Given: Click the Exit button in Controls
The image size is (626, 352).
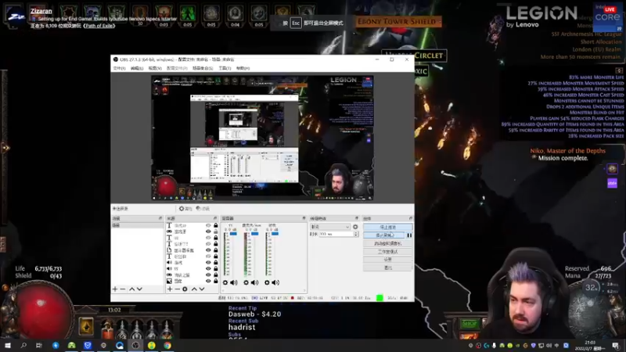Looking at the screenshot, I should coord(387,268).
